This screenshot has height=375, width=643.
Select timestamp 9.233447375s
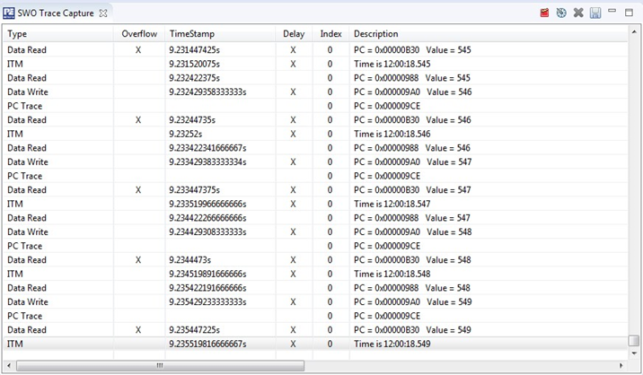pos(194,190)
